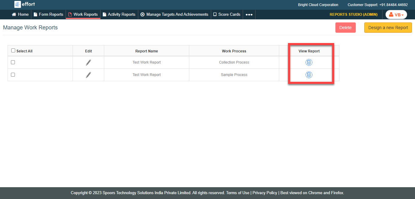Image resolution: width=415 pixels, height=199 pixels.
Task: Edit the Collection Process report with pencil icon
Action: click(x=88, y=62)
